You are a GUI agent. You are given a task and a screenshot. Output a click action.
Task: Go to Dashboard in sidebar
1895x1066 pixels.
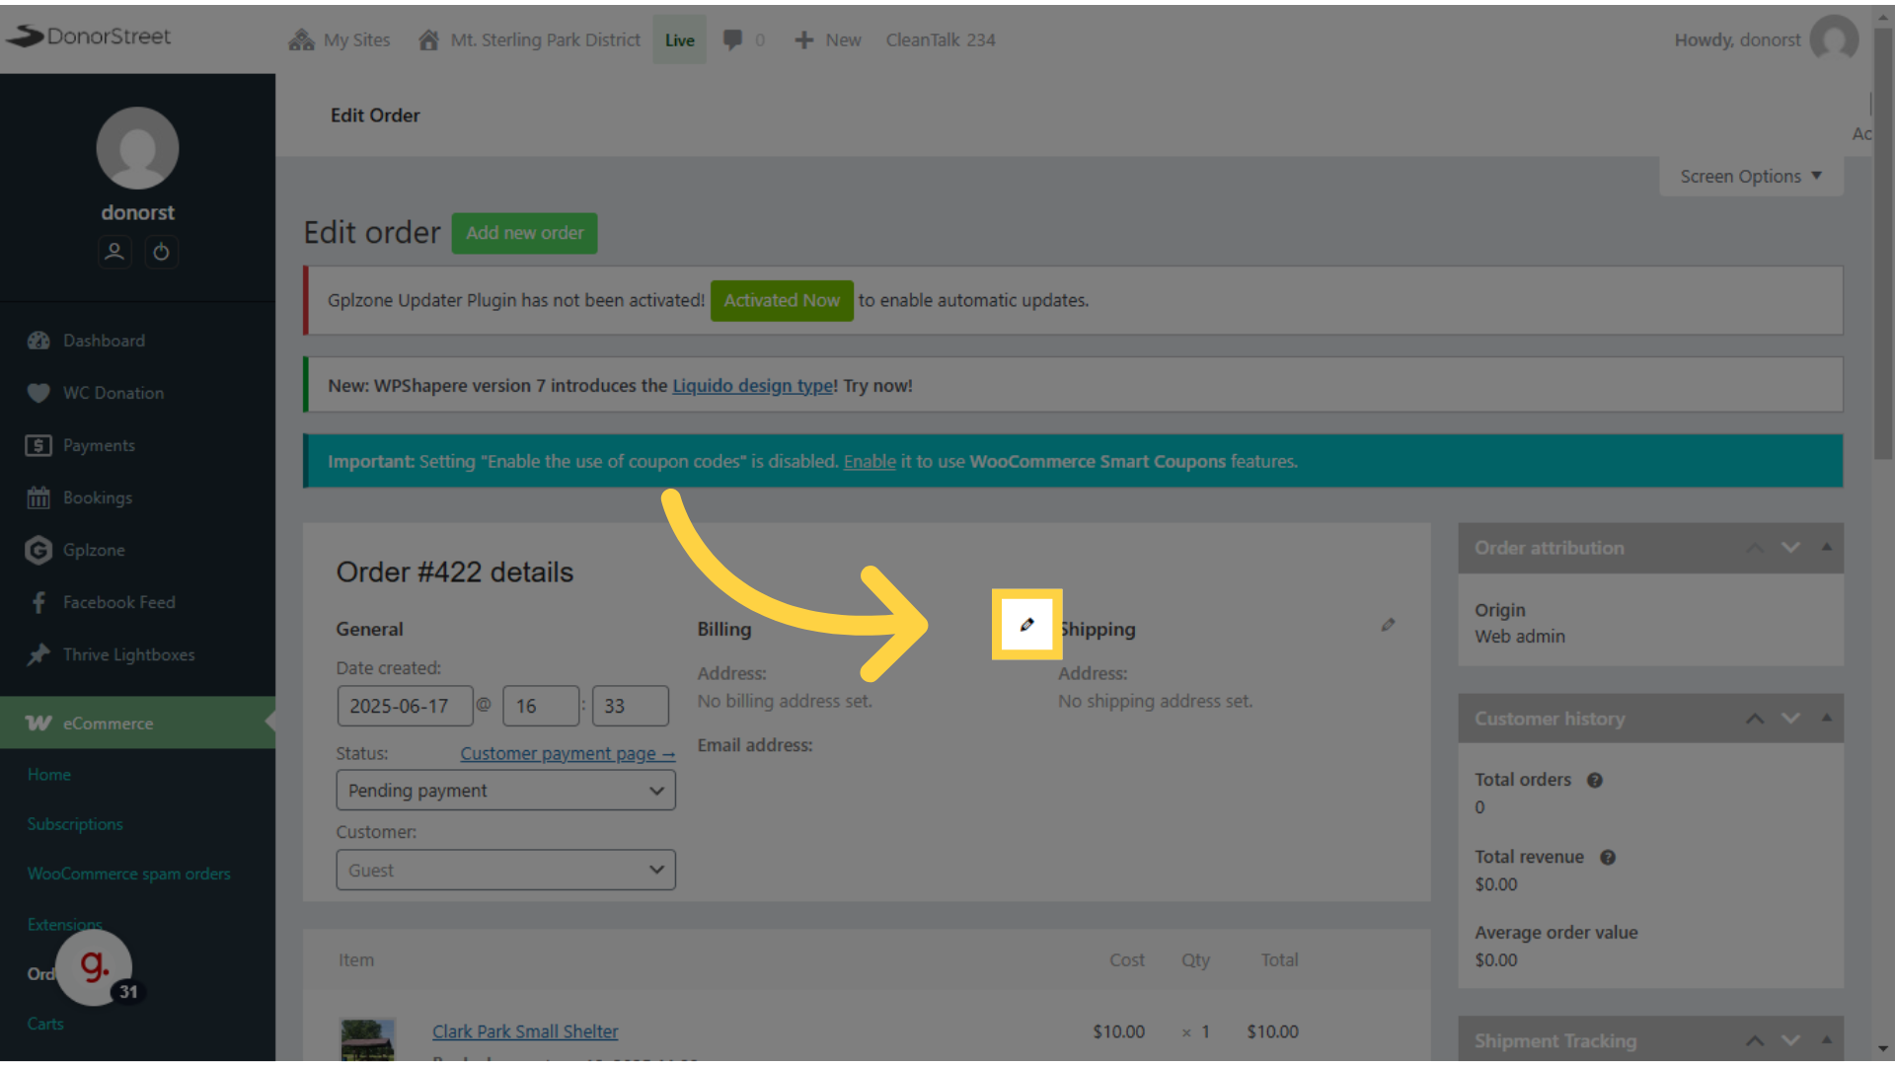104,341
